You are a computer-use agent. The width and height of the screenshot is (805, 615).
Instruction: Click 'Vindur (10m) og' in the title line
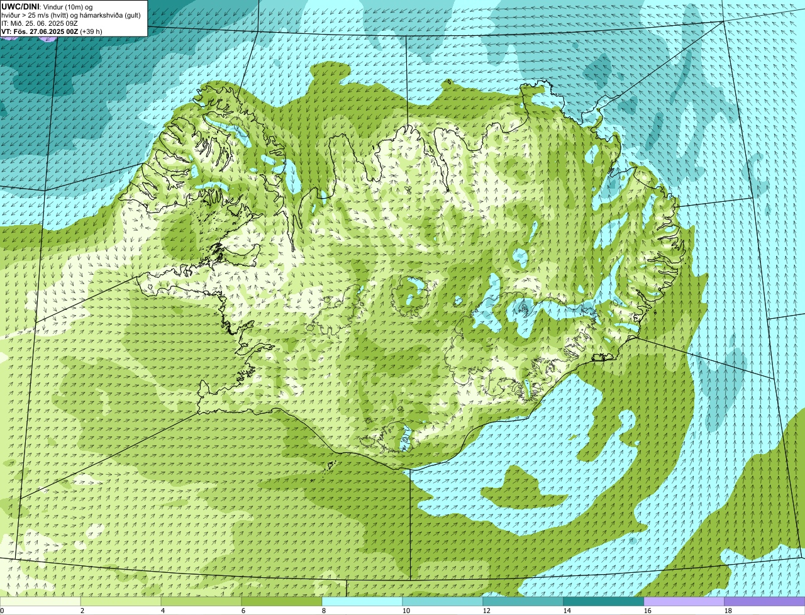click(67, 7)
